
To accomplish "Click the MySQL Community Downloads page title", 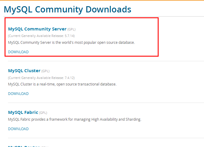I will [x=67, y=9].
